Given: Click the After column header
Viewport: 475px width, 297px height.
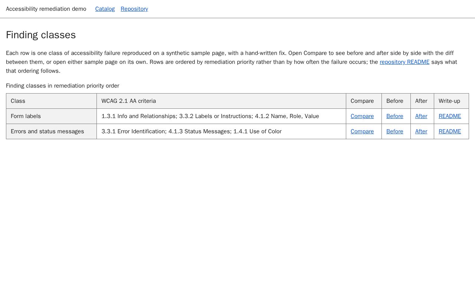Looking at the screenshot, I should point(422,101).
